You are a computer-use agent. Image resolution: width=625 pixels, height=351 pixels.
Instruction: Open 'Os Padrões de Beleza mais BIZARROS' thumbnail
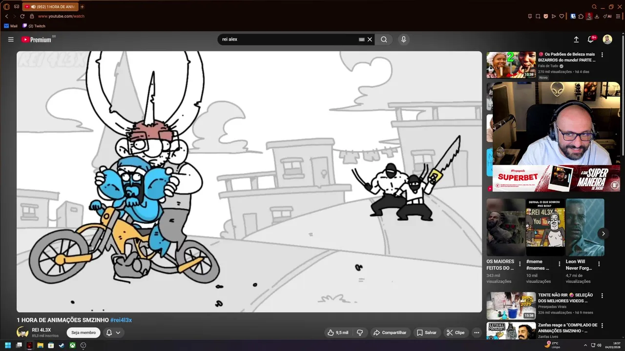[x=511, y=65]
